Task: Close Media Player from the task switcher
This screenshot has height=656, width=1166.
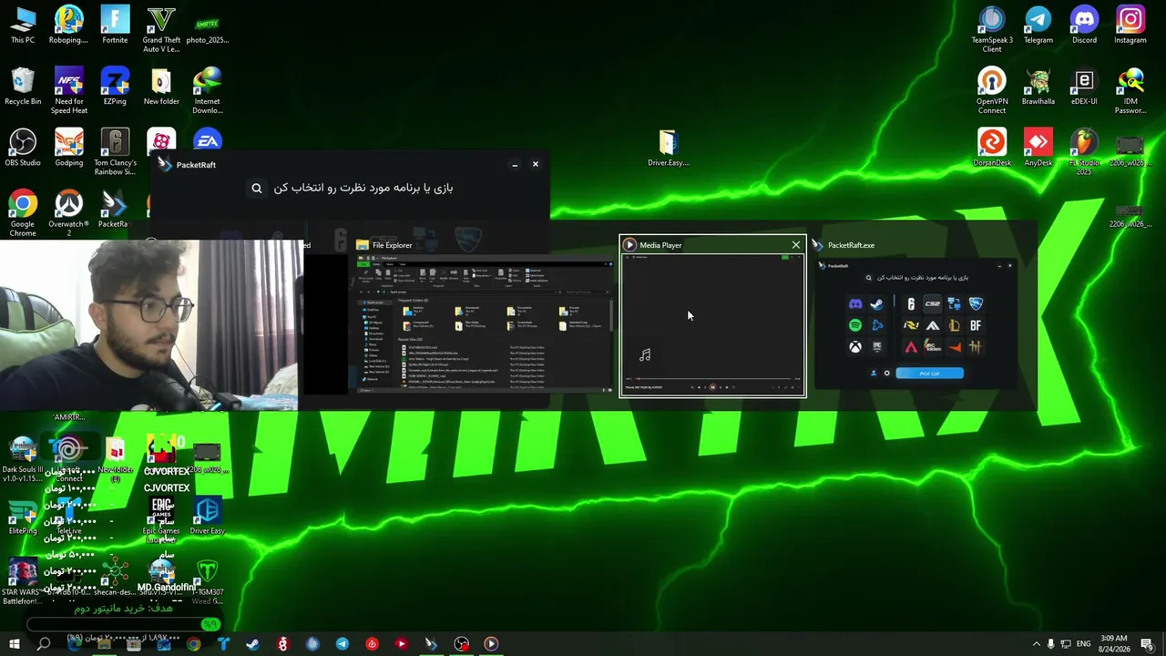Action: [x=796, y=245]
